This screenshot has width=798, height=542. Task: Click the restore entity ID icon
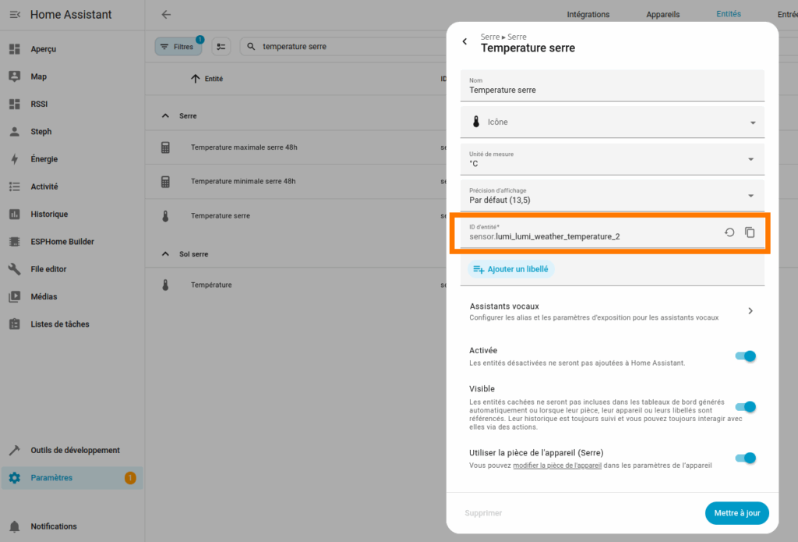729,232
